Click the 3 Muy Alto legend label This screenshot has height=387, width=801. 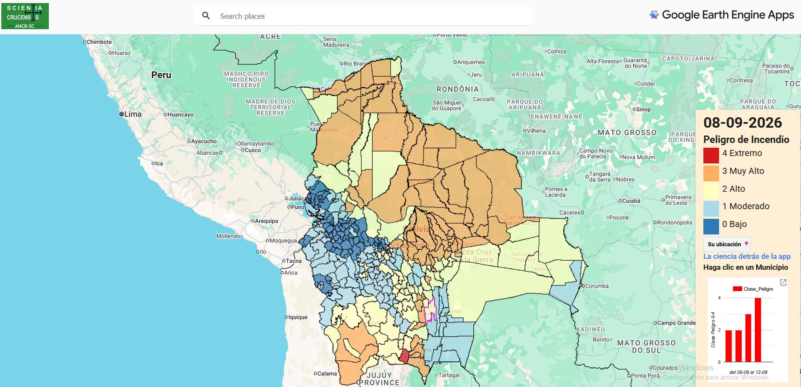(x=743, y=171)
